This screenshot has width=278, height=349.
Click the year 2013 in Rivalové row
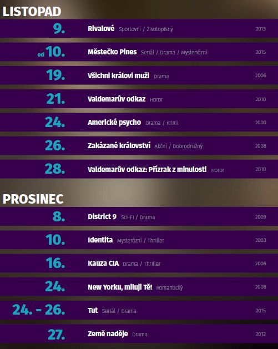(x=261, y=29)
